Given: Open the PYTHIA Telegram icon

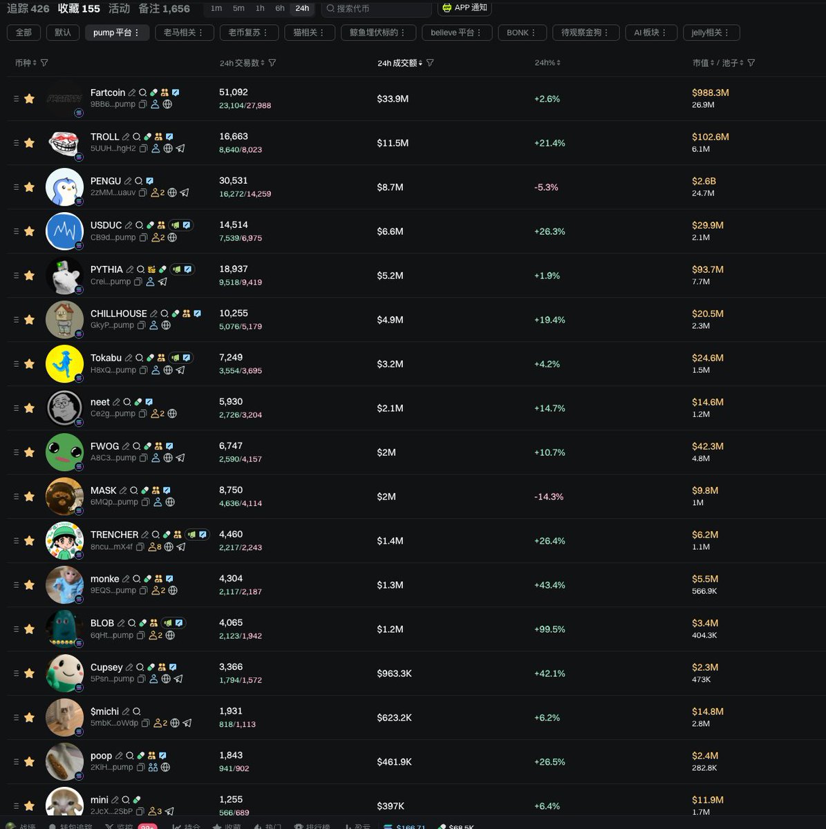Looking at the screenshot, I should coord(162,281).
